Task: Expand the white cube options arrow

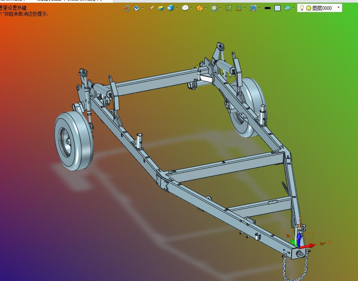Action: click(x=191, y=8)
